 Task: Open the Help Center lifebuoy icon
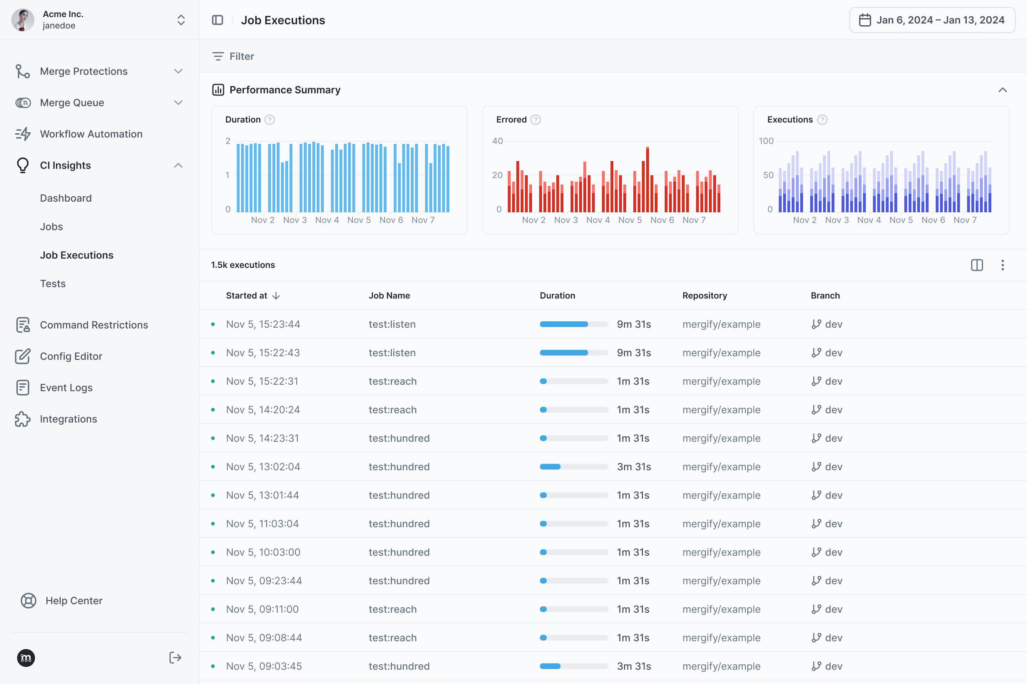coord(29,601)
